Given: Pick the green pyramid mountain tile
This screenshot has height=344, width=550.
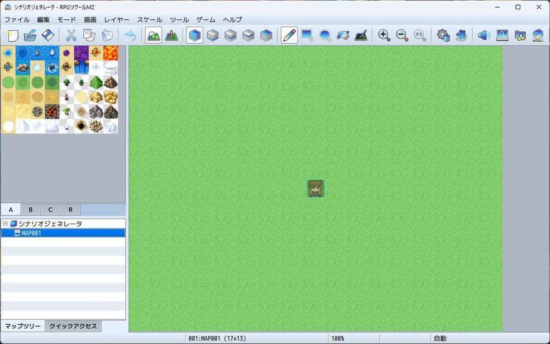Looking at the screenshot, I should [x=96, y=82].
